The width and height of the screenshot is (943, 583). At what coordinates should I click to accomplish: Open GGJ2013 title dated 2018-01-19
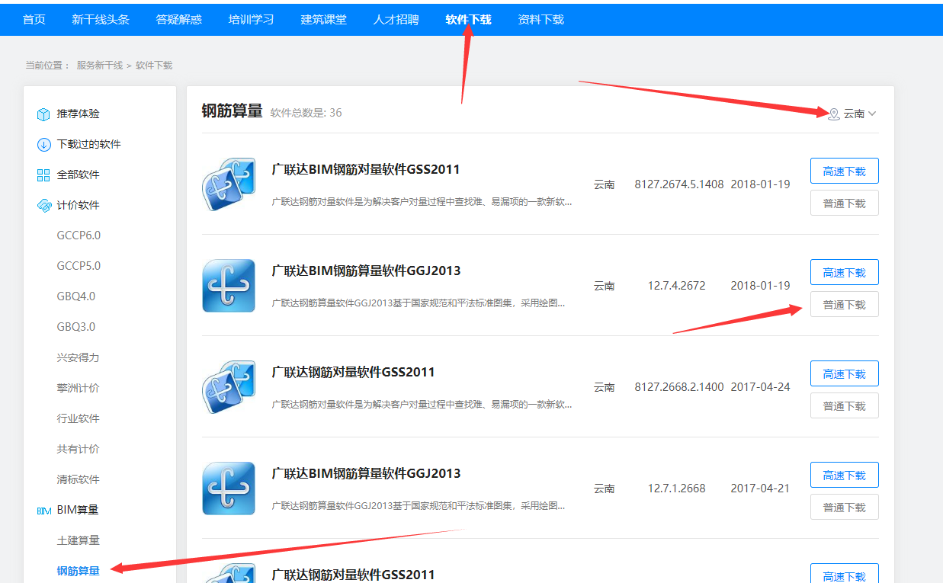click(x=367, y=271)
